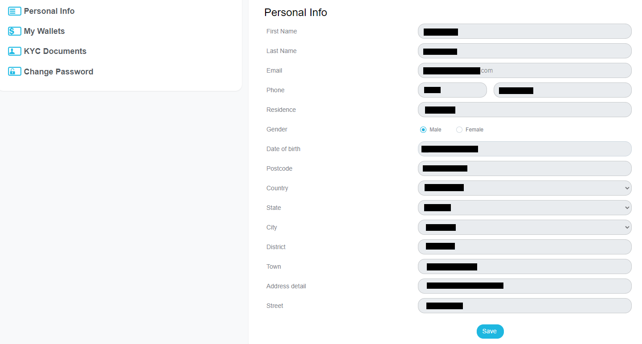
Task: Select the Male gender radio button
Action: click(423, 130)
